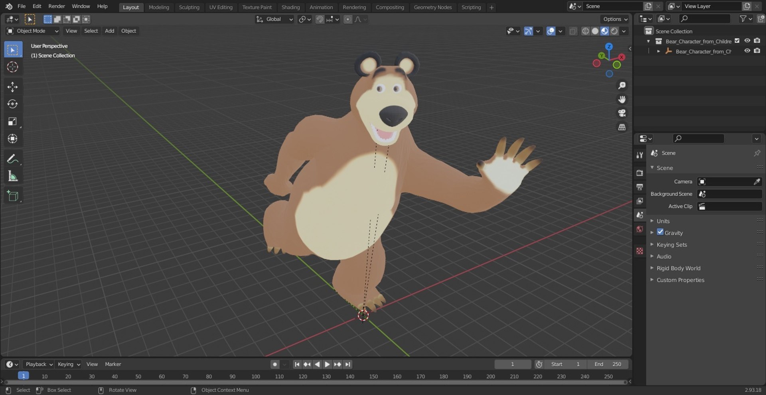Toggle viewport overlays
Viewport: 766px width, 395px height.
[x=551, y=31]
